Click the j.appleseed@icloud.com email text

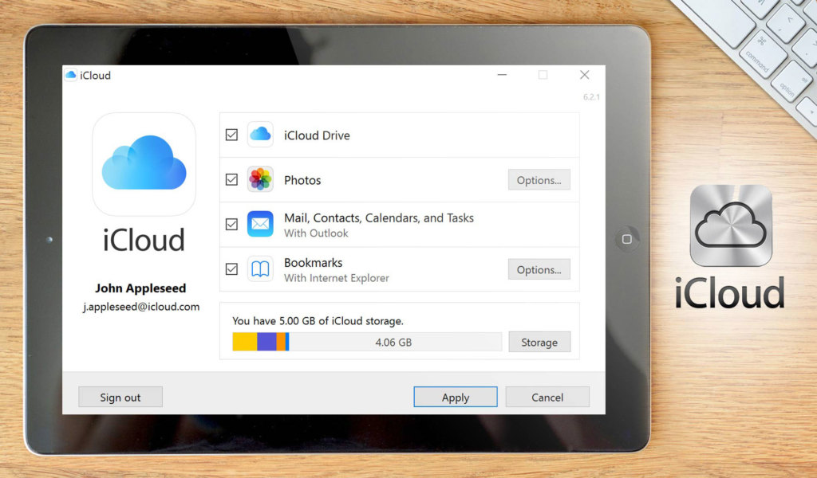point(141,307)
